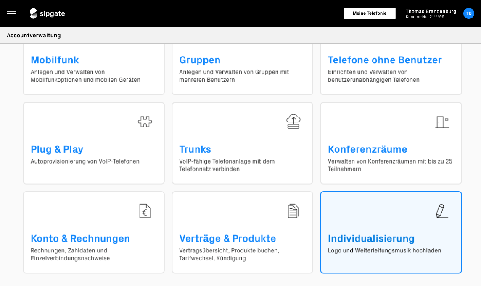Click the Individualisierung pencil icon
The width and height of the screenshot is (481, 286).
click(442, 211)
